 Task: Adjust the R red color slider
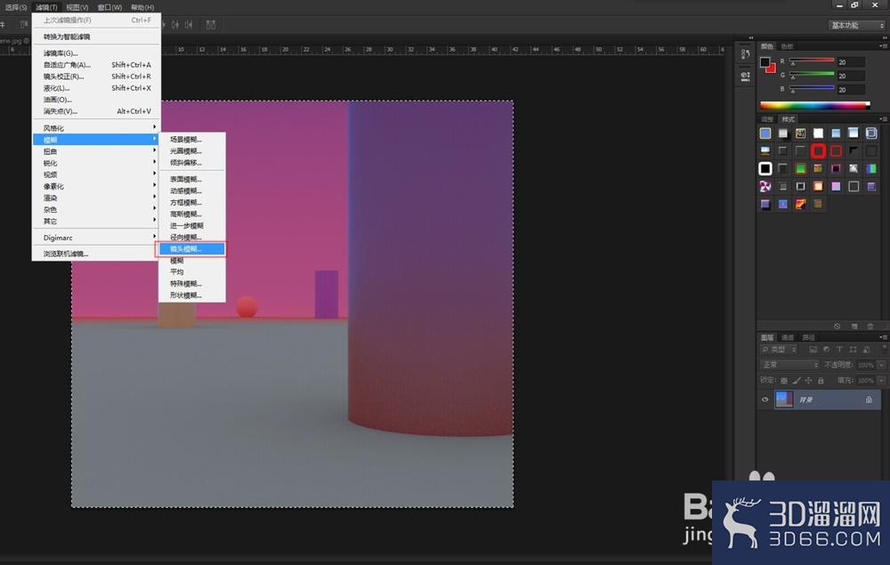811,61
